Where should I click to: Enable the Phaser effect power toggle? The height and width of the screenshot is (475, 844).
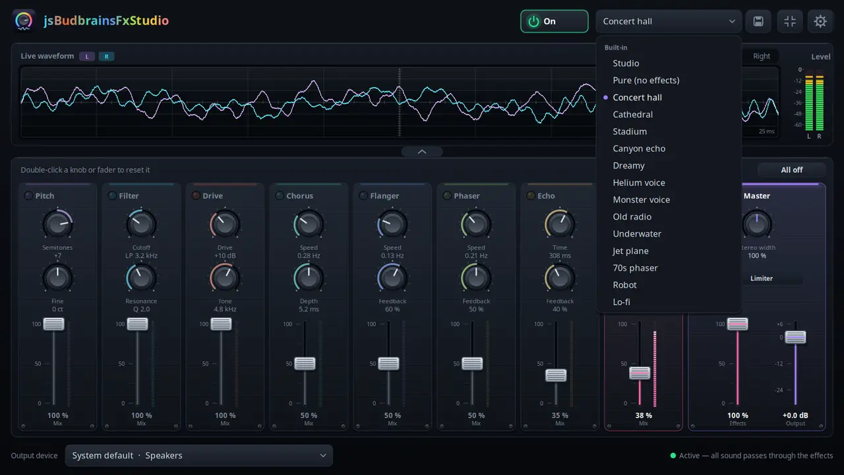(447, 196)
